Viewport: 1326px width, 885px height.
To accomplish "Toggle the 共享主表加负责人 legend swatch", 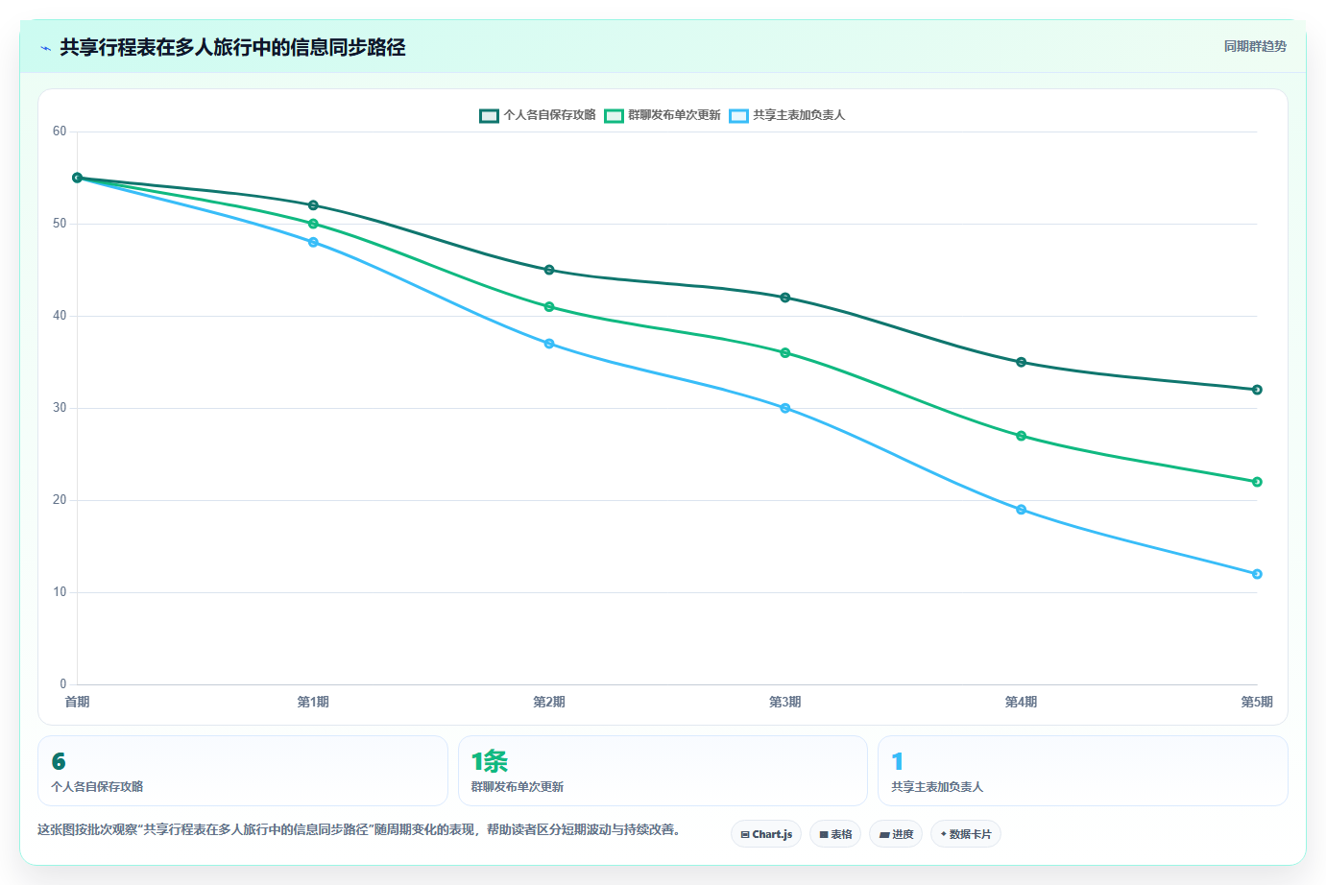I will 738,115.
